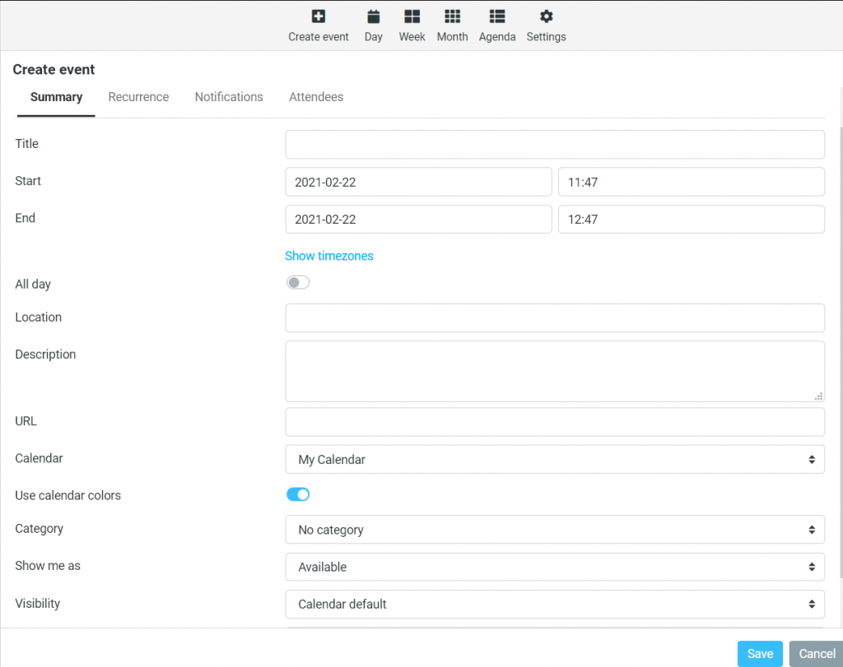Click the Cancel button
Viewport: 843px width, 667px height.
click(816, 654)
